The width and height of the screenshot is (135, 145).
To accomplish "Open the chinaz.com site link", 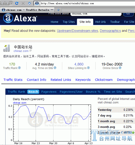I will (21, 51).
